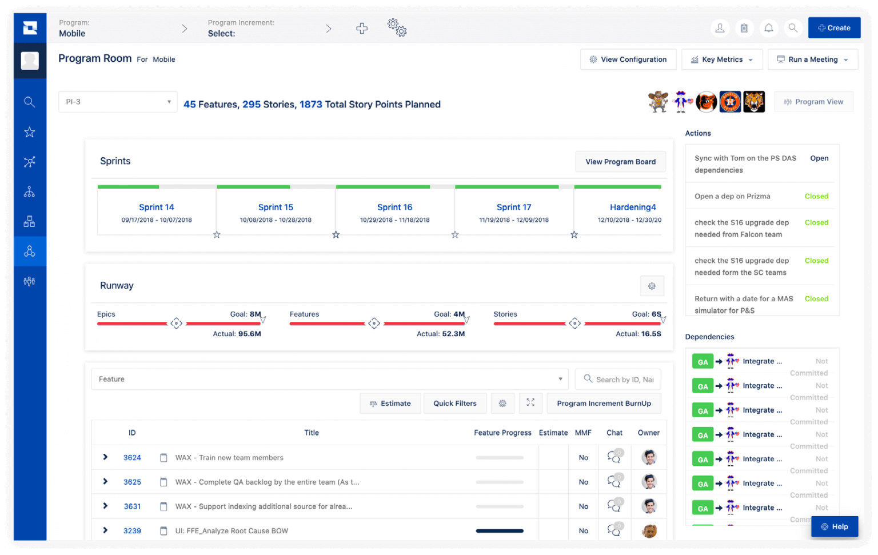Open the Runway panel settings gear

pyautogui.click(x=652, y=286)
